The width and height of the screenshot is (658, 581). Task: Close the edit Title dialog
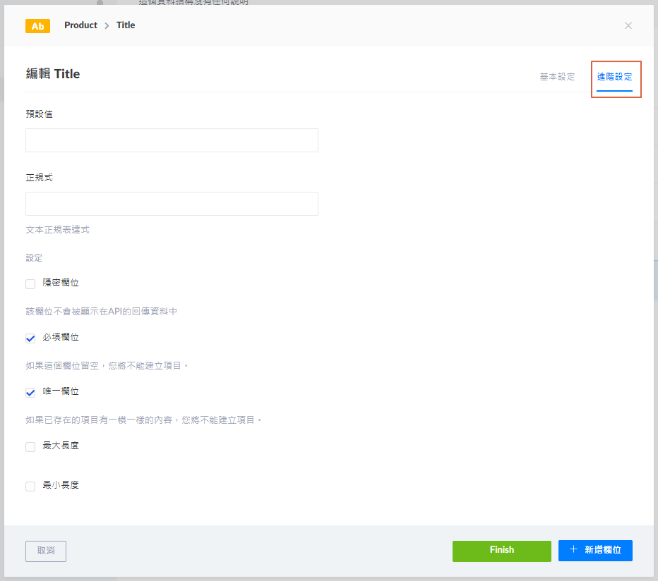point(628,26)
